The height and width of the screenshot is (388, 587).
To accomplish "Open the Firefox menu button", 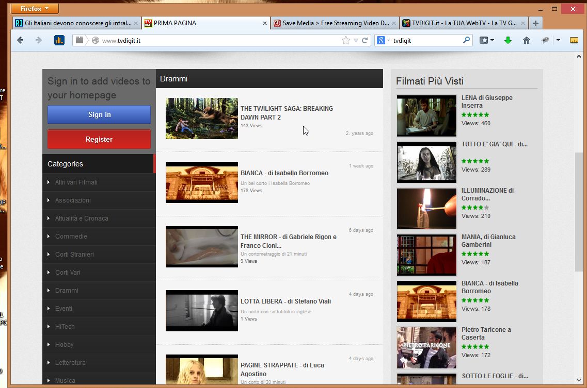I will (x=35, y=8).
